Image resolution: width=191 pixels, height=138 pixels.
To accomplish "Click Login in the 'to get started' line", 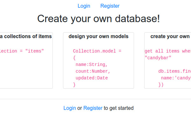I will 70,108.
